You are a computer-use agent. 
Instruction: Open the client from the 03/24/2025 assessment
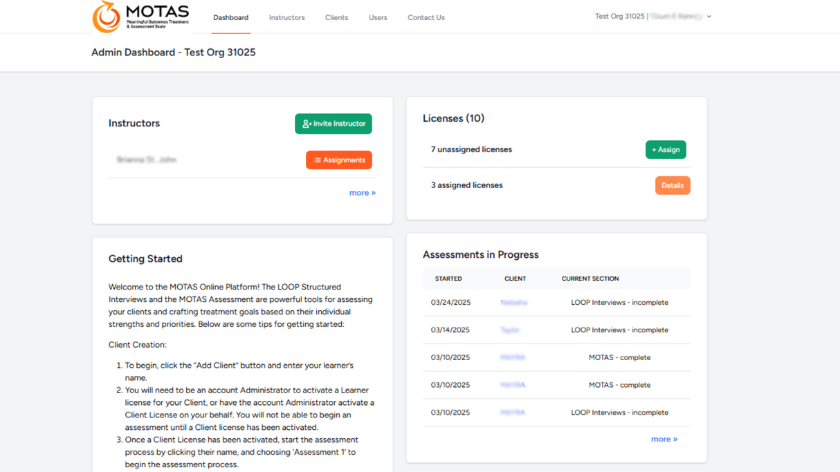(x=513, y=303)
